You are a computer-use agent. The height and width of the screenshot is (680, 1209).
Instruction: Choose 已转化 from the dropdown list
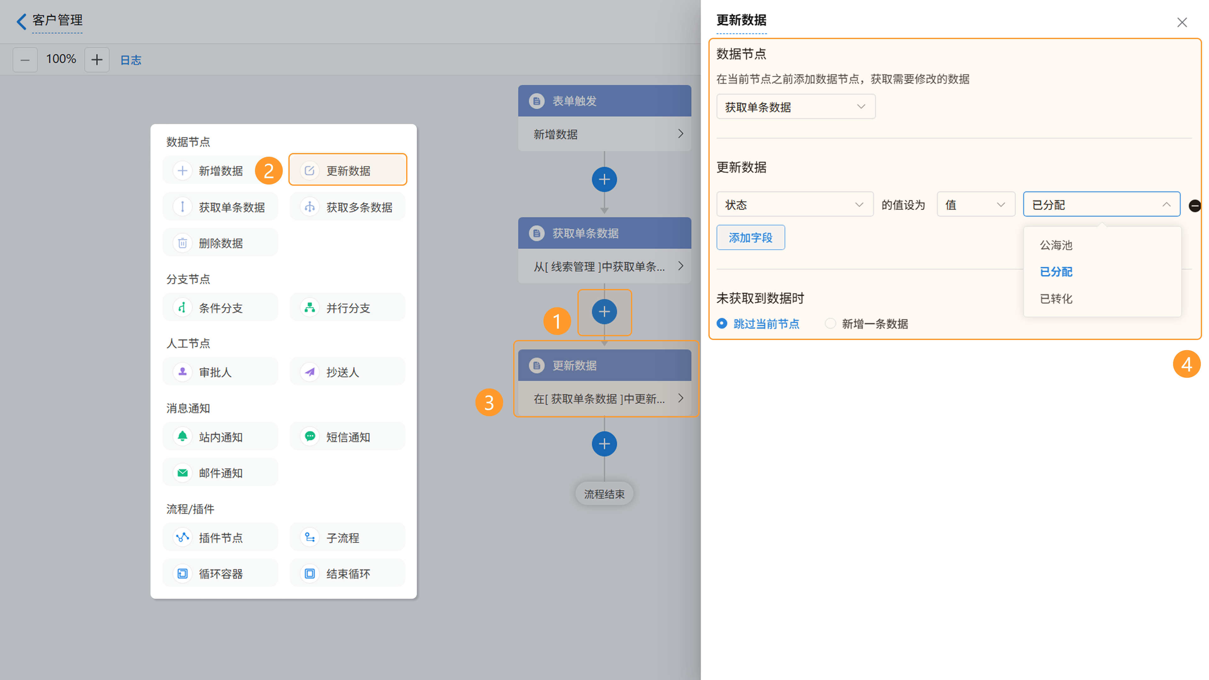tap(1056, 299)
